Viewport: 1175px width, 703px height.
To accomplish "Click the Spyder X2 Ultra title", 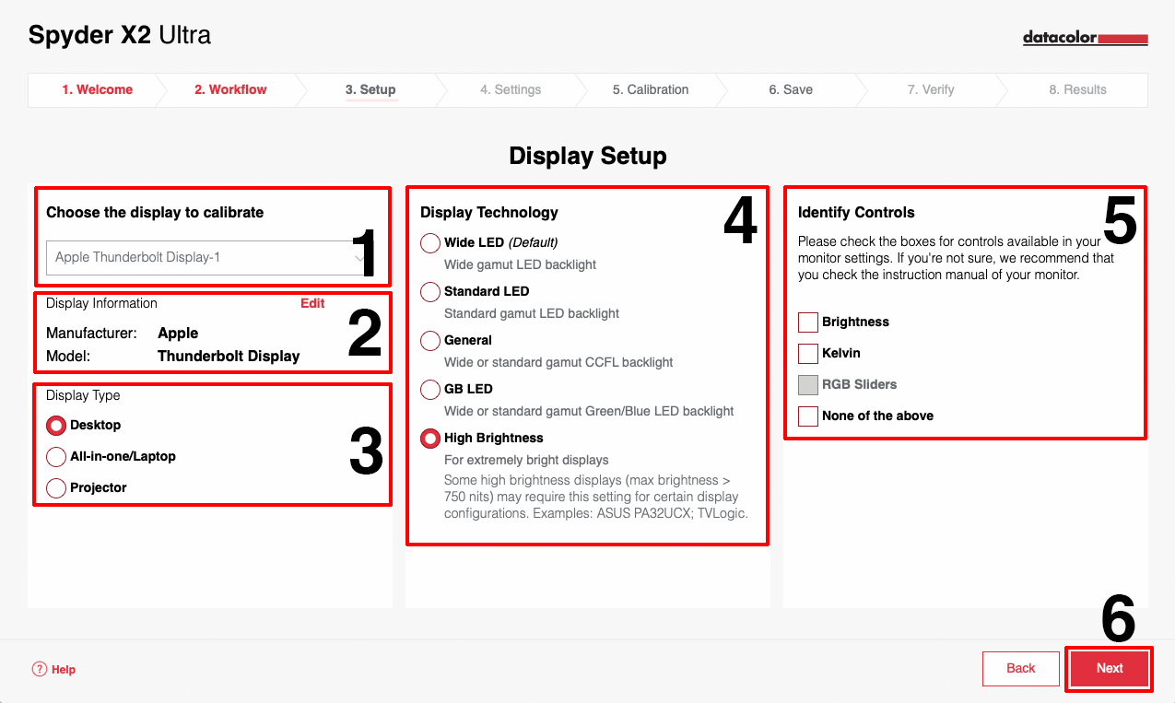I will (120, 36).
